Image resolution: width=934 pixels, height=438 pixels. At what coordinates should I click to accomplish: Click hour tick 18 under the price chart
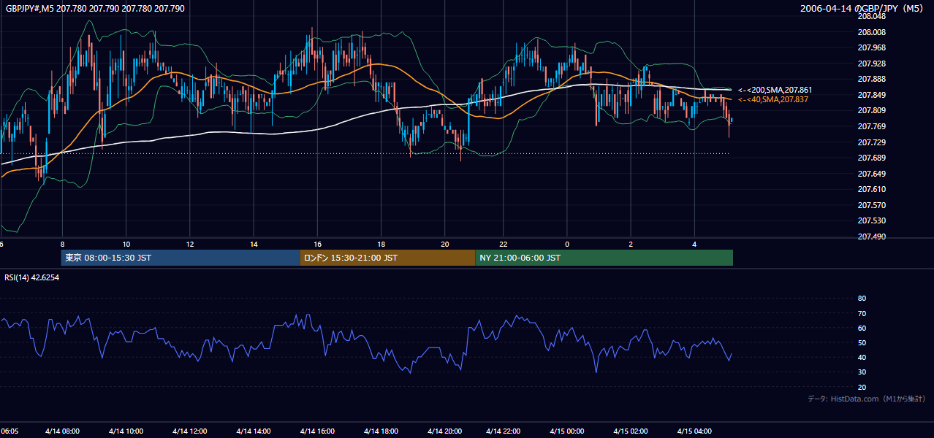click(381, 244)
